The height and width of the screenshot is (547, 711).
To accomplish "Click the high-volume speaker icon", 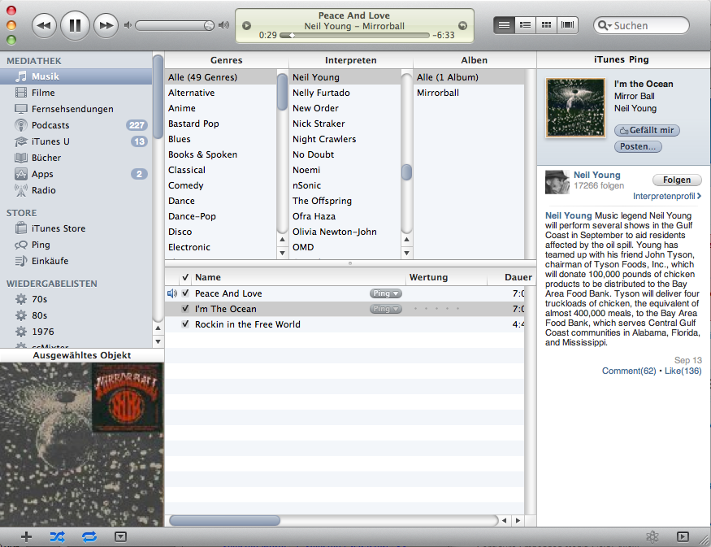I will point(223,25).
